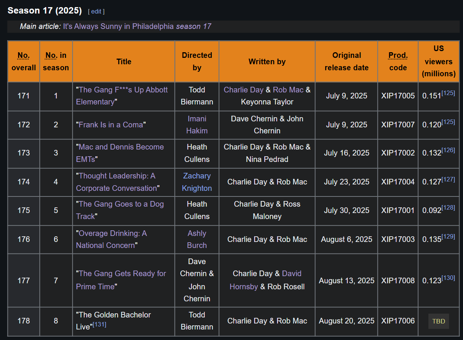Screen dimensions: 463x340
Task: Click the release date August 20, 2025
Action: [x=347, y=321]
